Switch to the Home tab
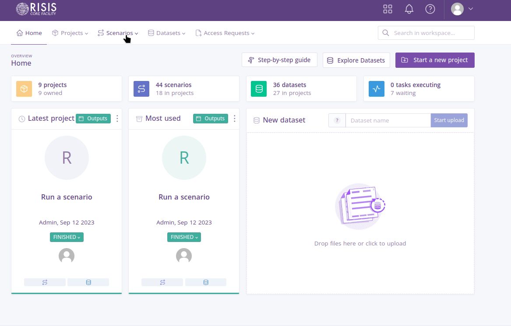The width and height of the screenshot is (511, 326). (29, 32)
